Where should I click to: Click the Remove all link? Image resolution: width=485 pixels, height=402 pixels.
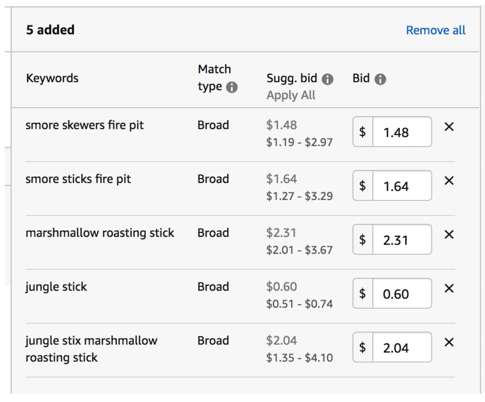(436, 30)
